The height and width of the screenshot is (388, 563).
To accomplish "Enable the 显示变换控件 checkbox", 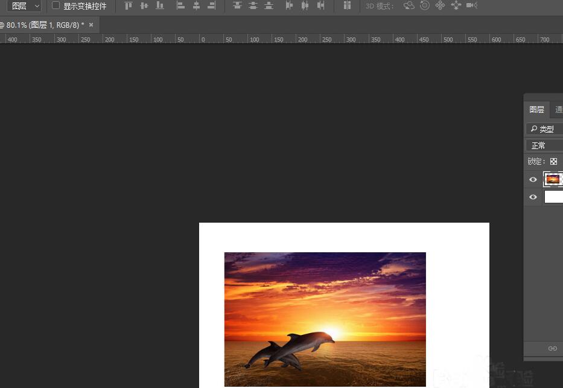I will pyautogui.click(x=56, y=5).
